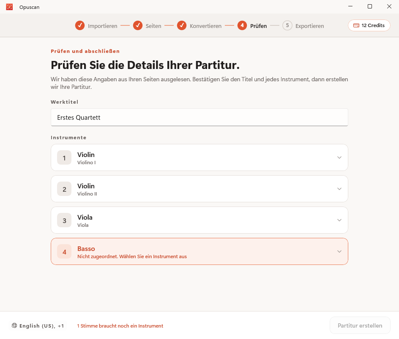Select an instrument for the unassigned Basso card
Viewport: 399px width, 339px height.
[x=199, y=251]
